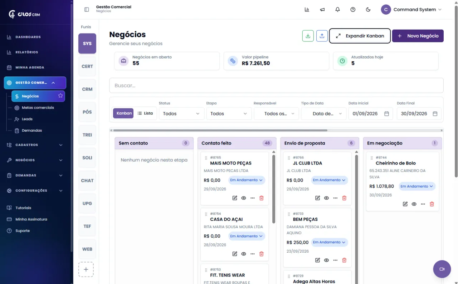Delete the MAIS MOTO PEÇAS deal
458x284 pixels.
[x=261, y=198]
